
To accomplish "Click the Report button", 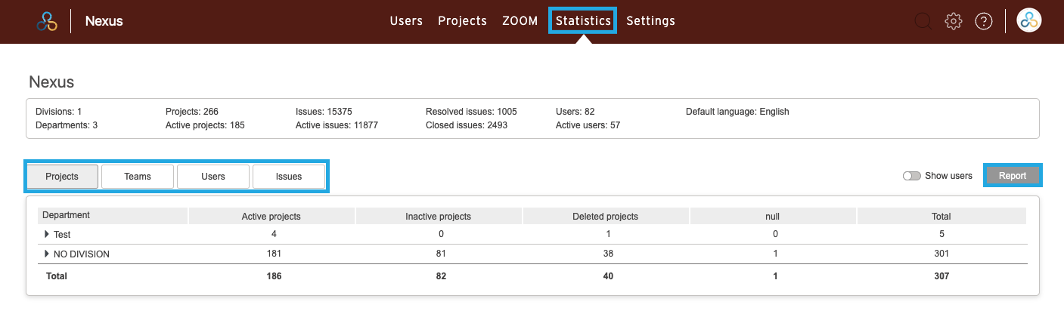I will click(1013, 176).
